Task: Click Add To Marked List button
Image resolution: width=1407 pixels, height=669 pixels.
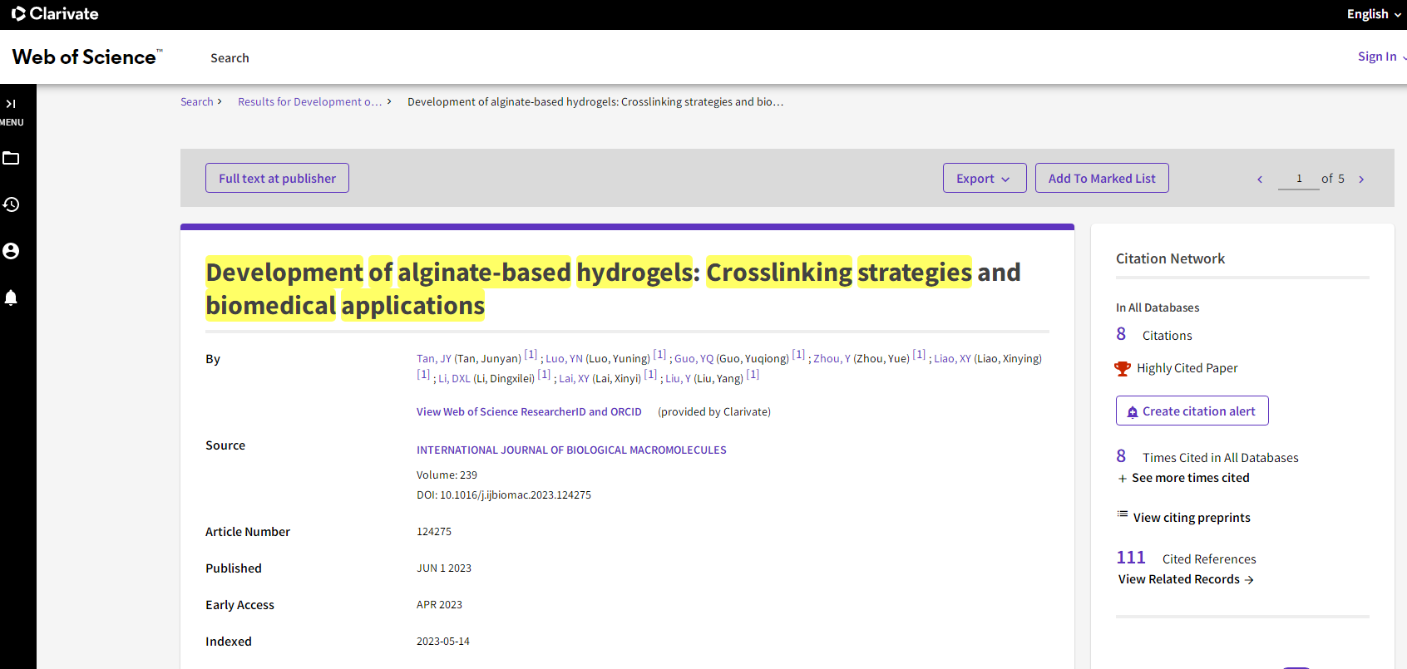Action: [x=1101, y=179]
